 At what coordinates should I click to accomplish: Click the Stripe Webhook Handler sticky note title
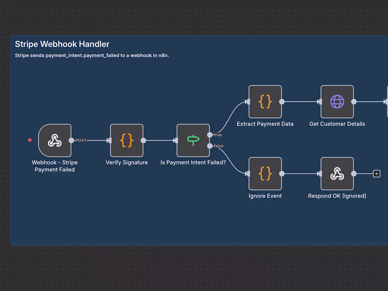coord(62,44)
